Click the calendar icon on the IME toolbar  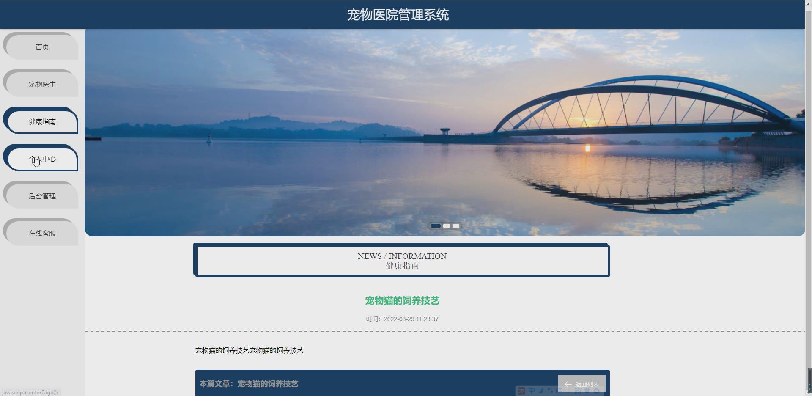tap(578, 390)
